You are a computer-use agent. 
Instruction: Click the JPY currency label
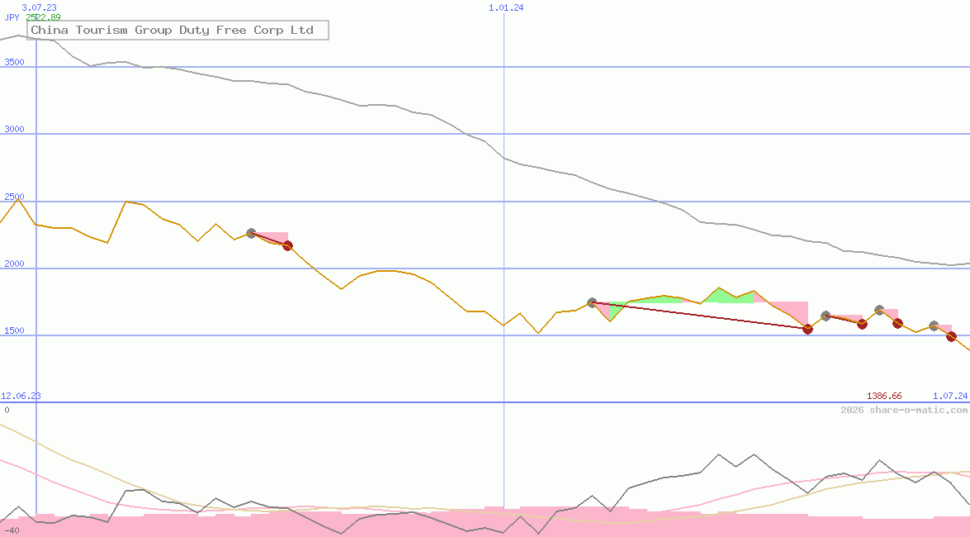point(12,17)
